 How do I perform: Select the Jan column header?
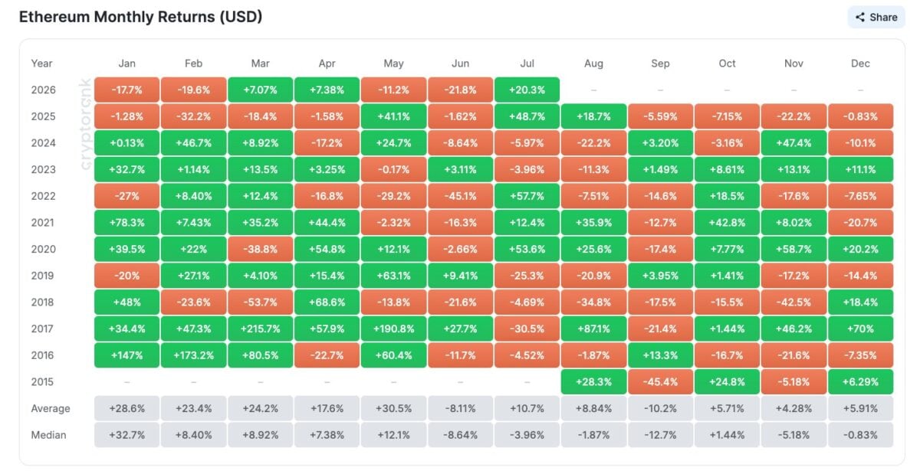pyautogui.click(x=127, y=64)
